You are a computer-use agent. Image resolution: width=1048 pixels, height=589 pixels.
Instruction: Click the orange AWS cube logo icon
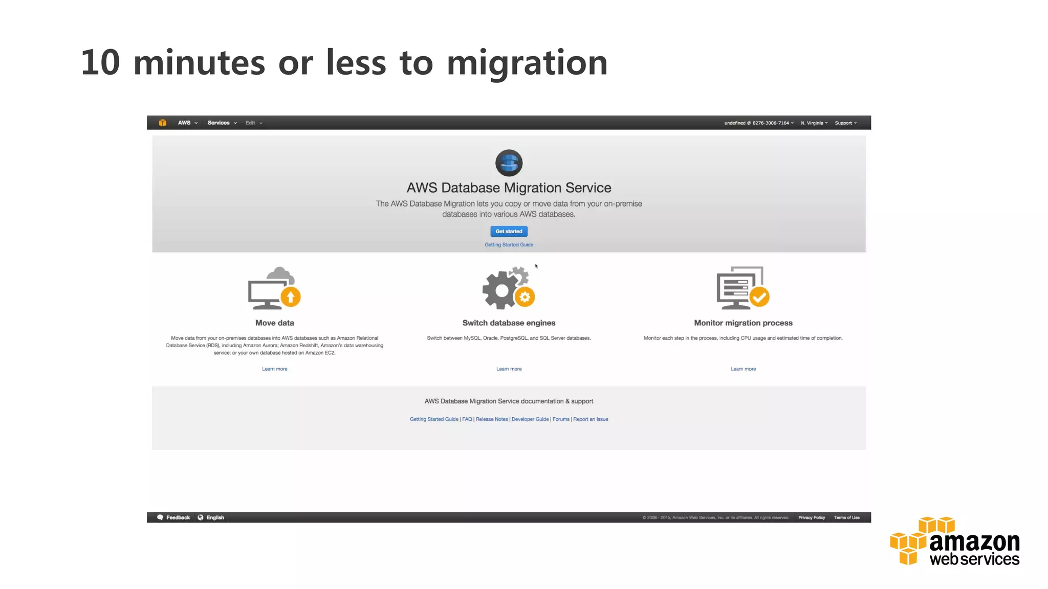click(162, 123)
